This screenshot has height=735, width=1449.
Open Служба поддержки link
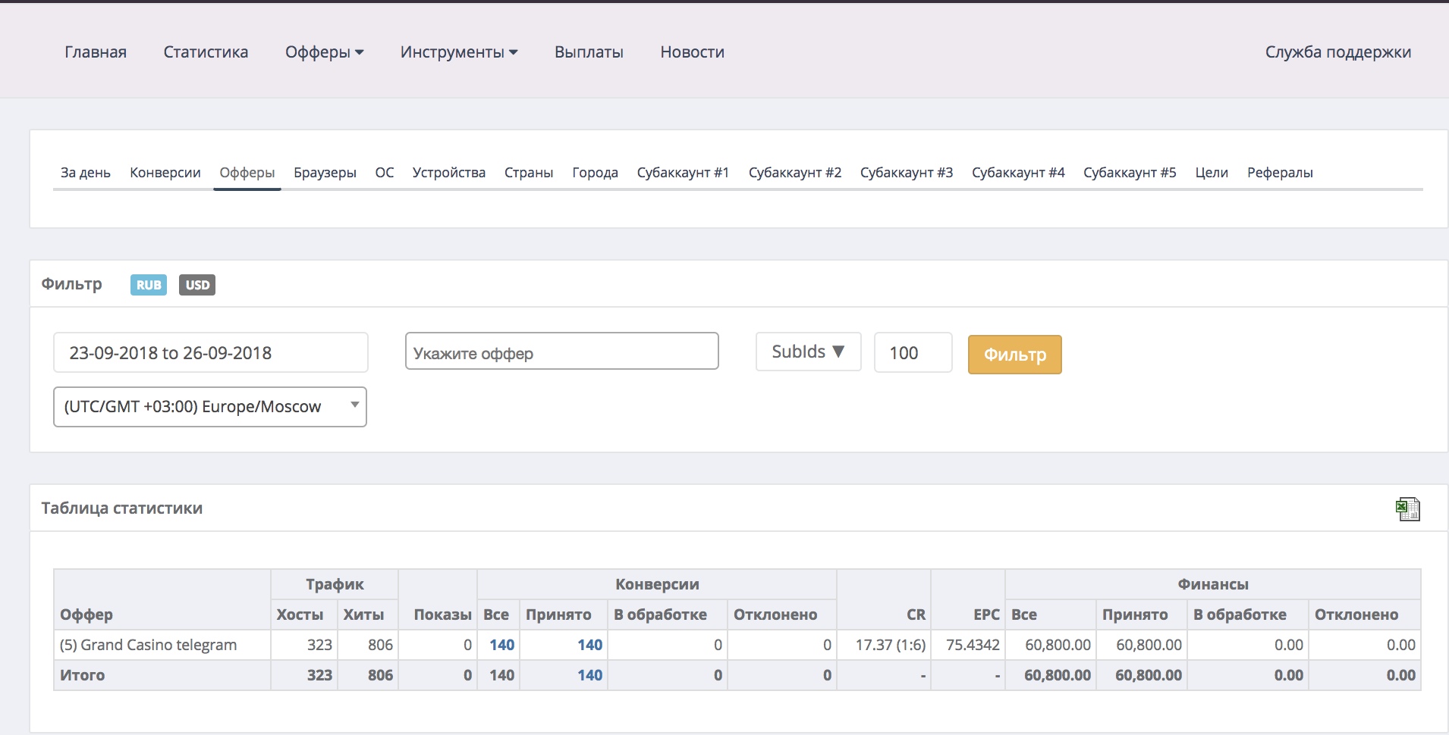(x=1337, y=52)
